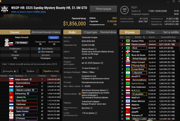Select Bruno De Souza player row

click(149, 55)
